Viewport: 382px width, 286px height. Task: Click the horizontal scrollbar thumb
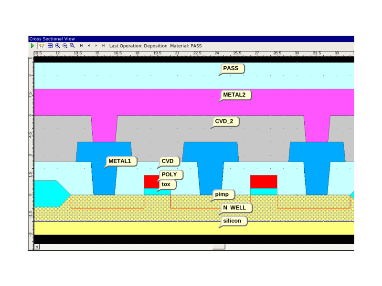click(219, 247)
